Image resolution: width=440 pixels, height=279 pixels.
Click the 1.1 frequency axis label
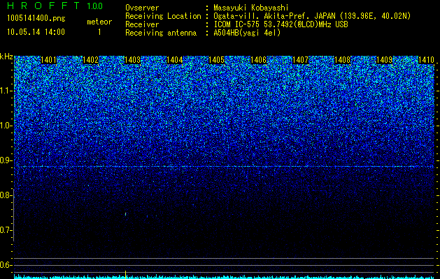[x=6, y=91]
